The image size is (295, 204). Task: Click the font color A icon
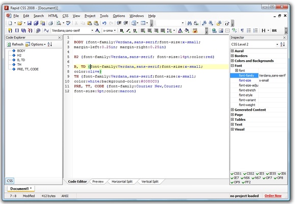click(x=180, y=31)
